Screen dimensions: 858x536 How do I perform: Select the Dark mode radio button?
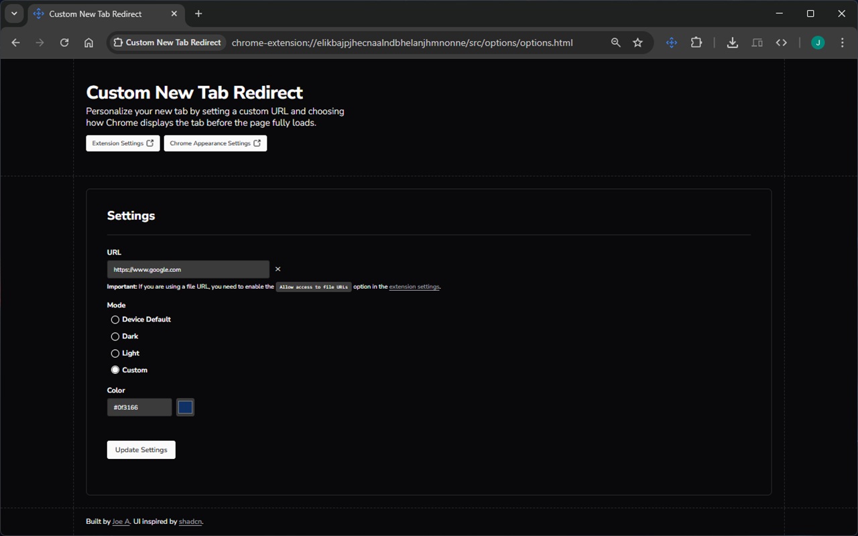[x=115, y=336]
